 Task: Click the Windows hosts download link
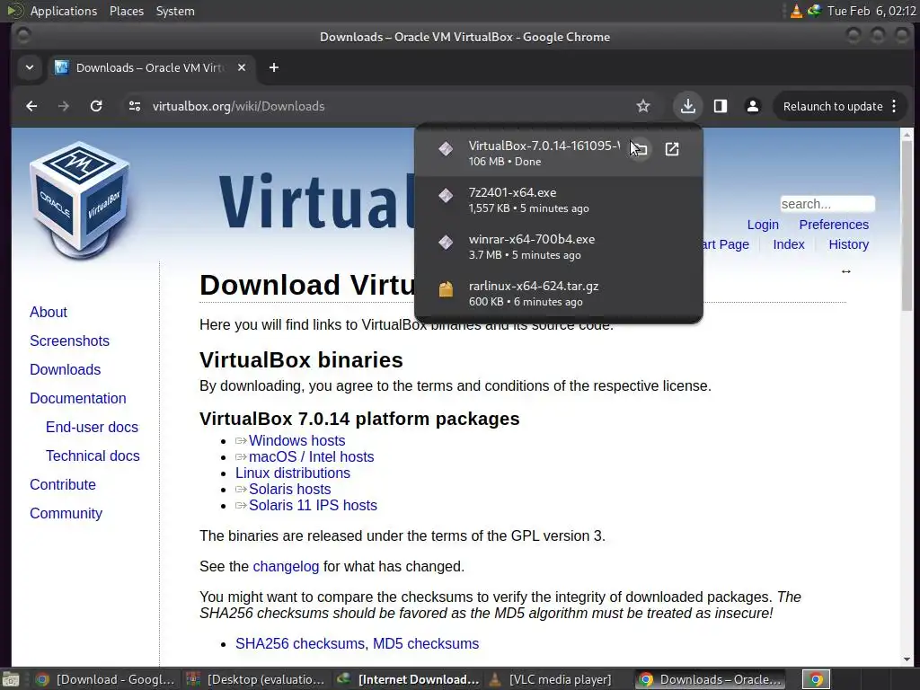(296, 440)
